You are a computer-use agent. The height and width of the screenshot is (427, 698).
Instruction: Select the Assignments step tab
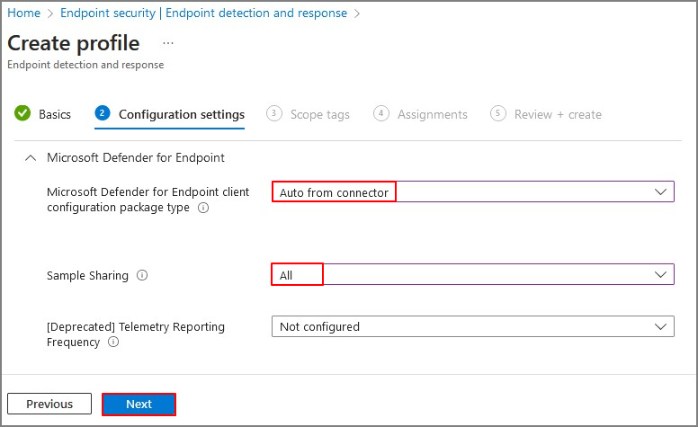(433, 115)
